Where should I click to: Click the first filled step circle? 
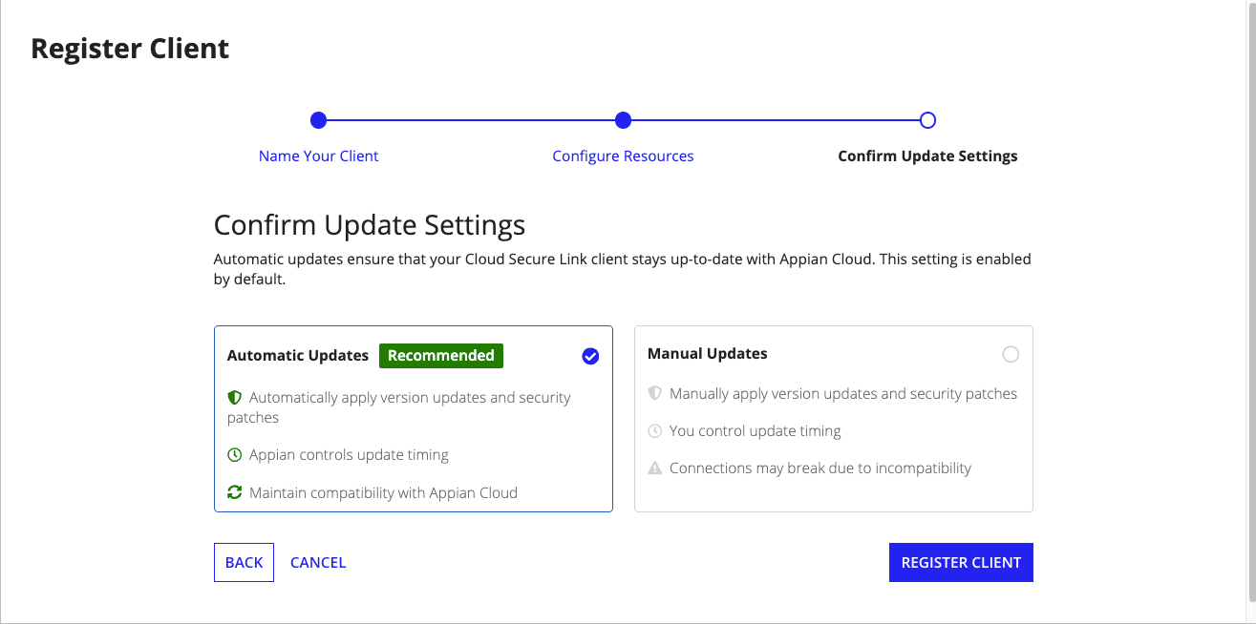click(319, 120)
